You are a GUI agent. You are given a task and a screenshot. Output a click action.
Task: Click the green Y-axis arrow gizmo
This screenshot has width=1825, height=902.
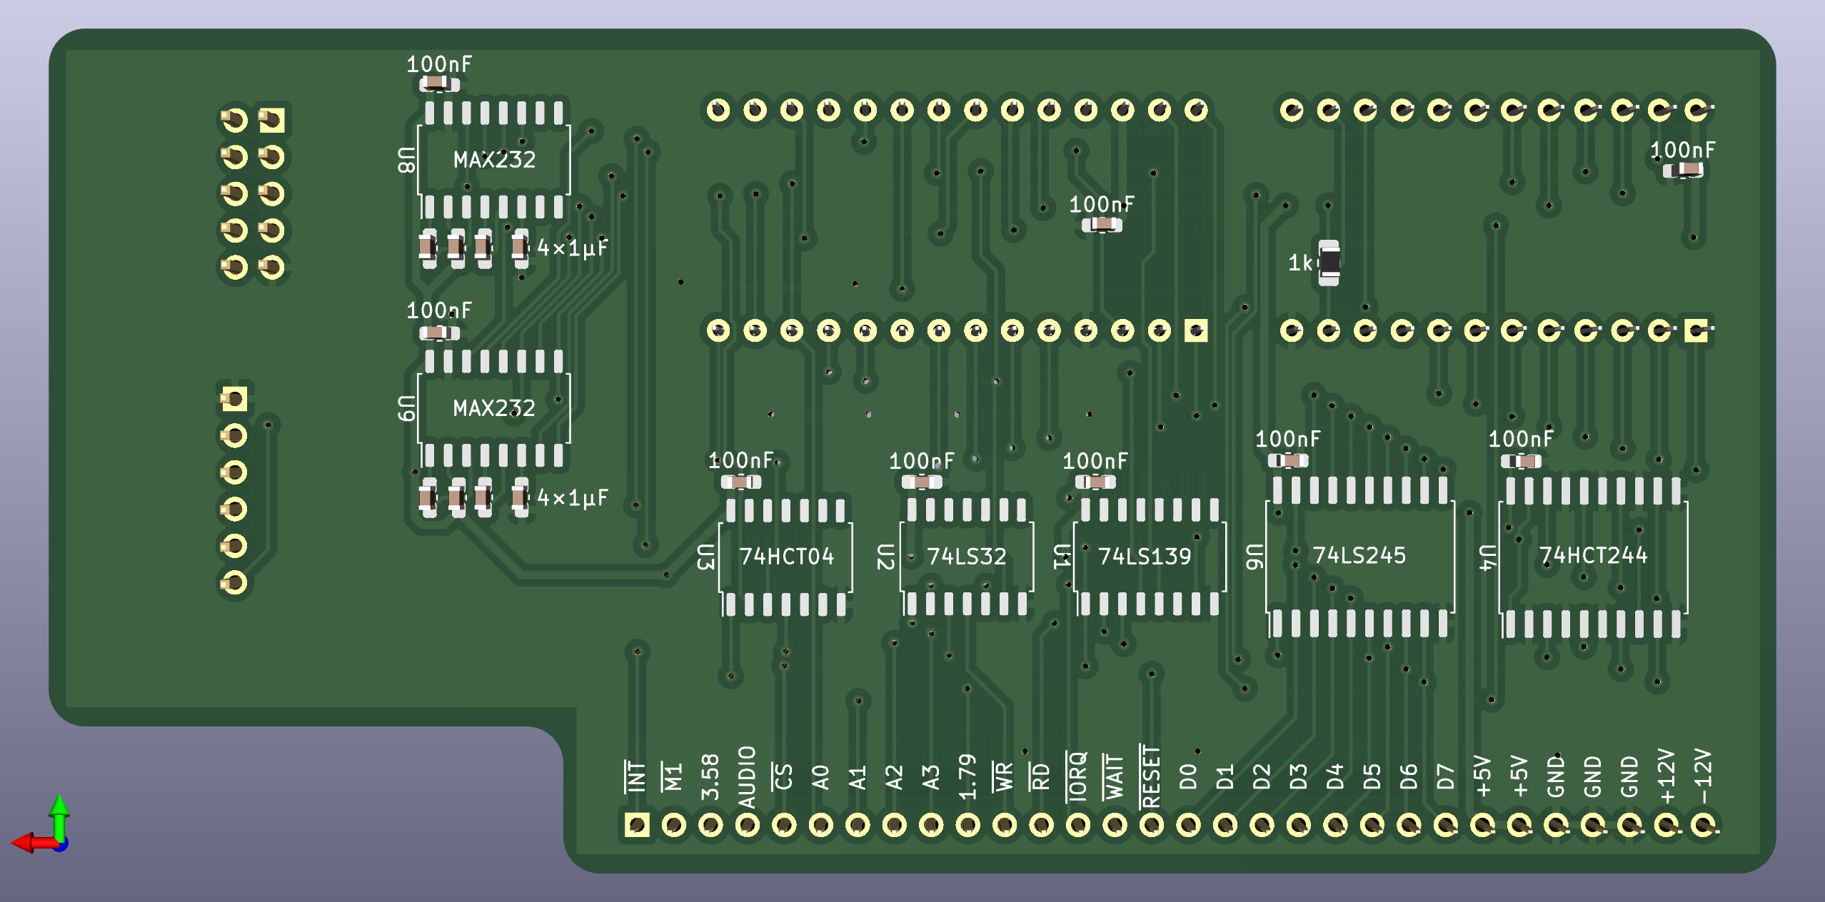59,811
